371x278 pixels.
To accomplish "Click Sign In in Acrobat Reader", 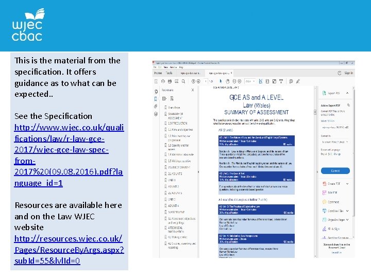I will pos(348,73).
